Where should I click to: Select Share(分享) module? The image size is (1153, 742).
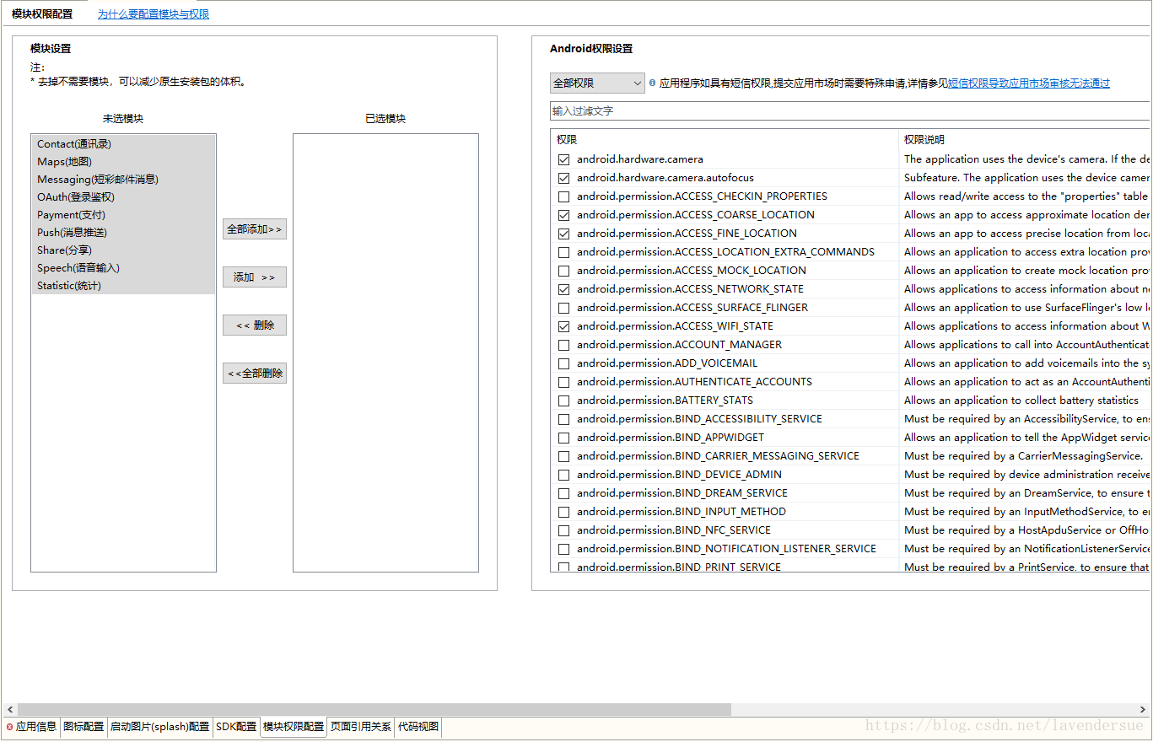(x=123, y=250)
